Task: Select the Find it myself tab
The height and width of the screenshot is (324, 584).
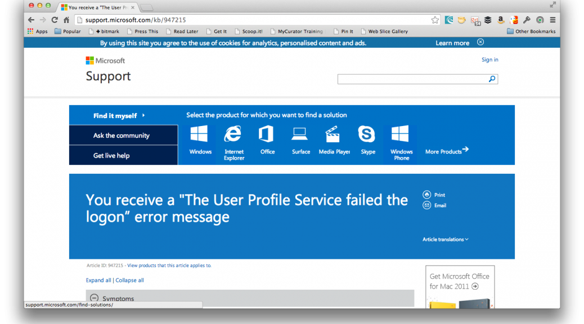Action: click(123, 115)
